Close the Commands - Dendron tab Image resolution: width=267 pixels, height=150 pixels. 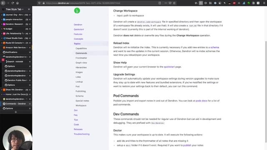pyautogui.click(x=30, y=104)
